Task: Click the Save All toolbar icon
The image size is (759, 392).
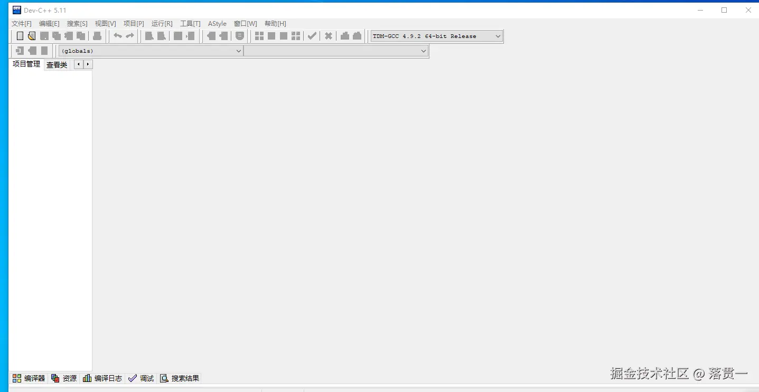Action: point(57,36)
